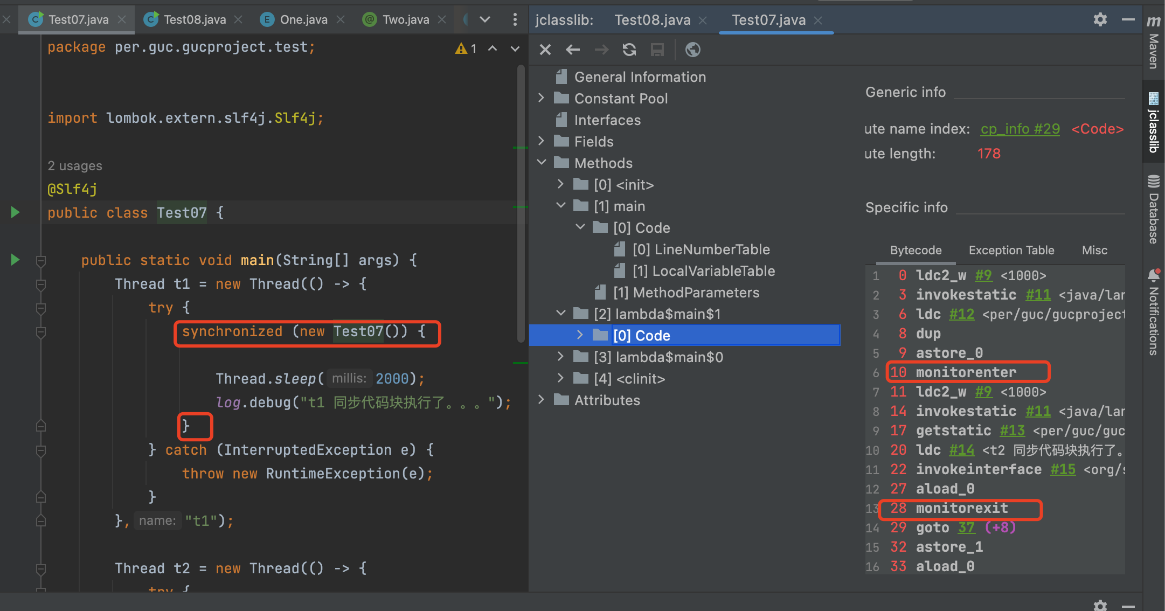Image resolution: width=1165 pixels, height=611 pixels.
Task: Click the jclasslib toolbar X icon
Action: tap(545, 50)
